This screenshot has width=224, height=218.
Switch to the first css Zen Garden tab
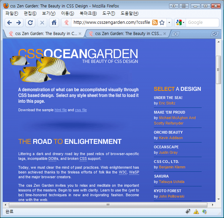(x=44, y=34)
